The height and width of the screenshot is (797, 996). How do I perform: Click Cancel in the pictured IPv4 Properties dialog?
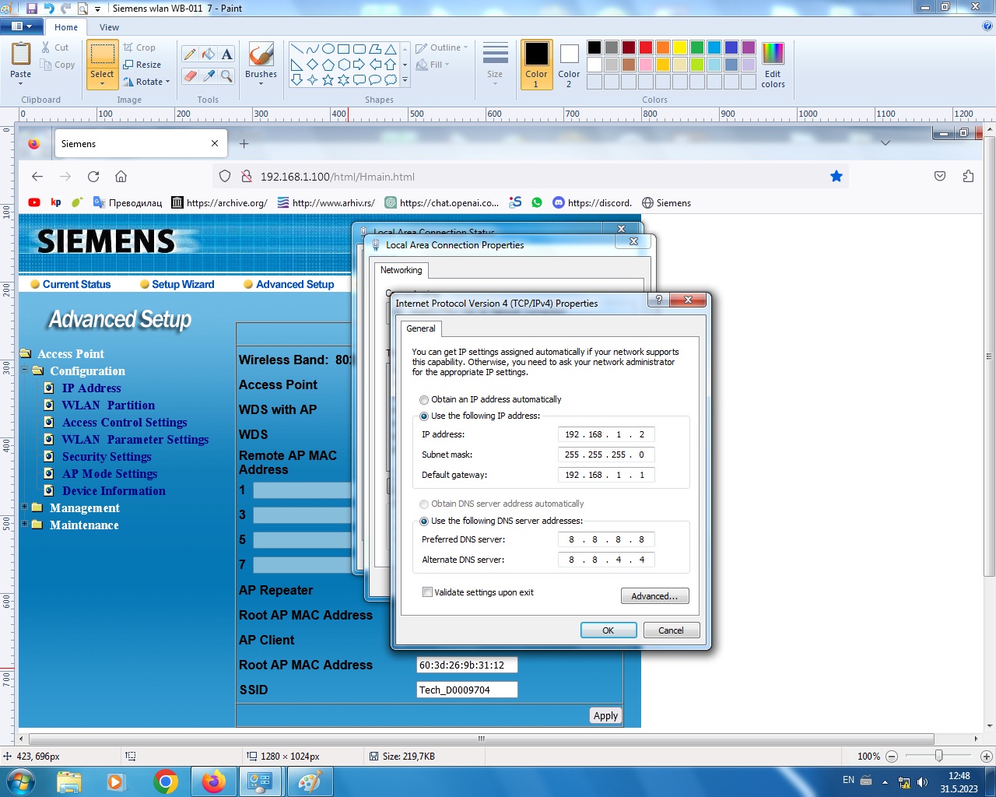point(671,630)
